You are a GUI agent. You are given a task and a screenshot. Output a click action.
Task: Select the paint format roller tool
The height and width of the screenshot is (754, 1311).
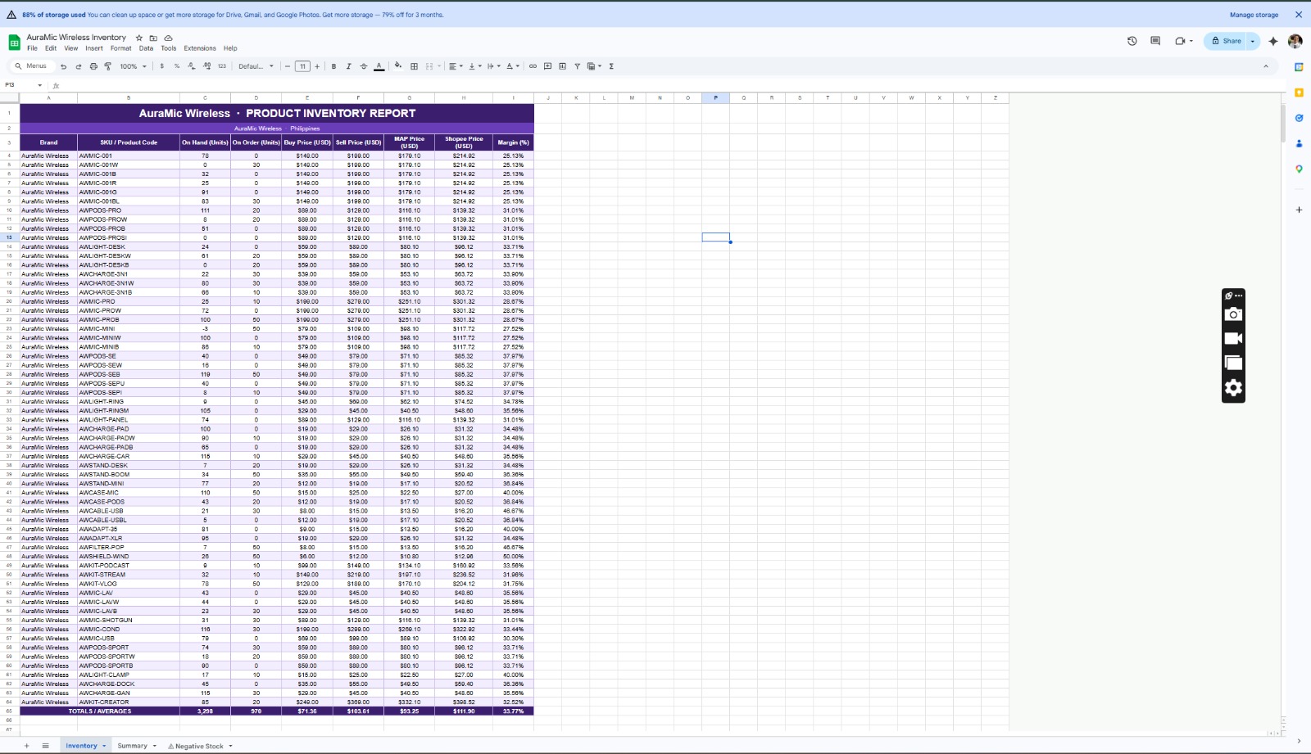point(107,66)
